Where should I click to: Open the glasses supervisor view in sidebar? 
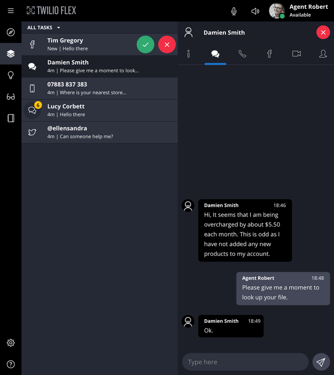(10, 97)
